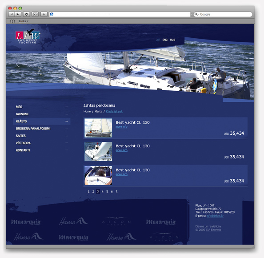Click the LIW Latinwest Yachting logo
The width and height of the screenshot is (264, 258).
(x=28, y=36)
